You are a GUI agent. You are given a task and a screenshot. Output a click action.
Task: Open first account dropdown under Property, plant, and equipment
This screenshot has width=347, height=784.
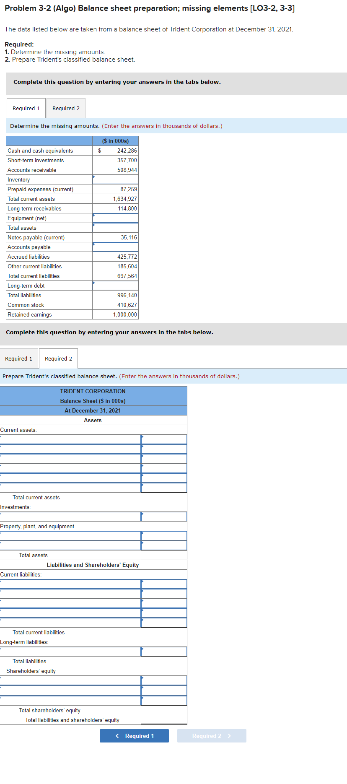70,536
